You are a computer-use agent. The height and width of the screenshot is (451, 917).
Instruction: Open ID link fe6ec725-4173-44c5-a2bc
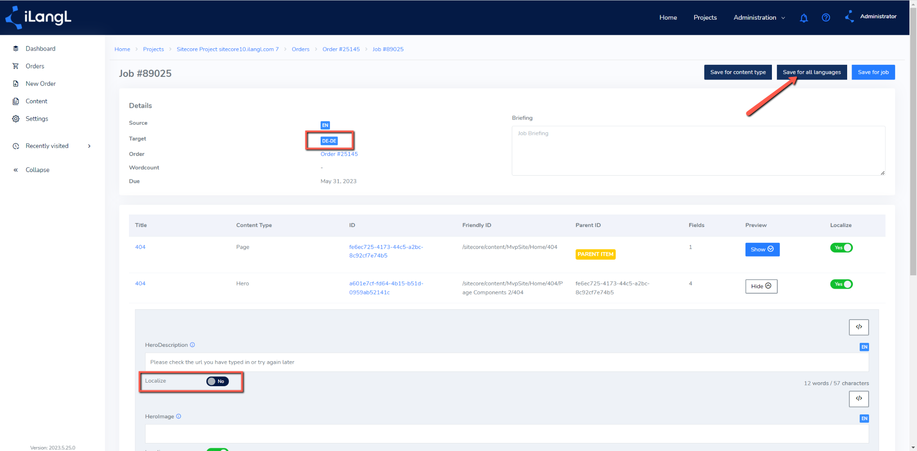(386, 251)
